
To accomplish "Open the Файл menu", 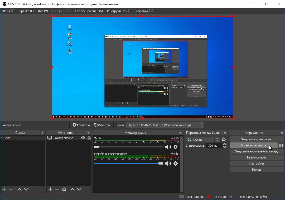I will pos(8,11).
